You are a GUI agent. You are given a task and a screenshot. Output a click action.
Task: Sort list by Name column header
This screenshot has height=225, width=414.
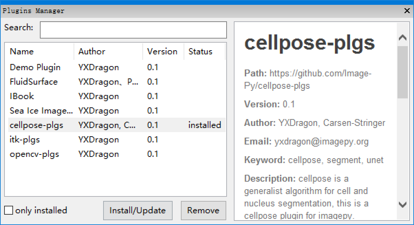(x=40, y=52)
